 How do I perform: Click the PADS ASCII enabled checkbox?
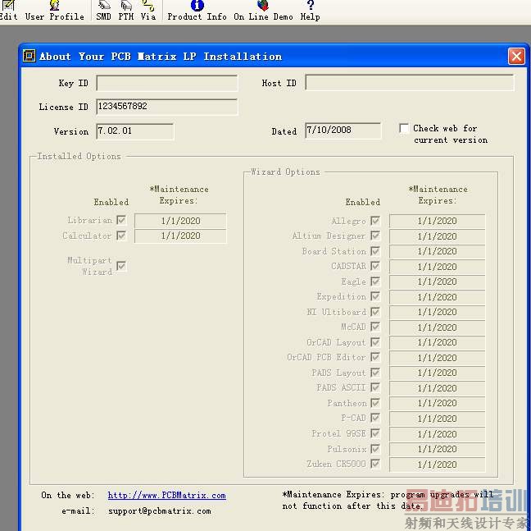point(374,387)
